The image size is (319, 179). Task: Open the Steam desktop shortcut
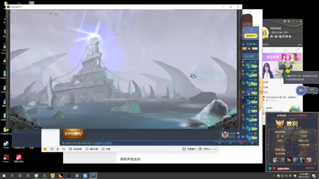pos(6,144)
